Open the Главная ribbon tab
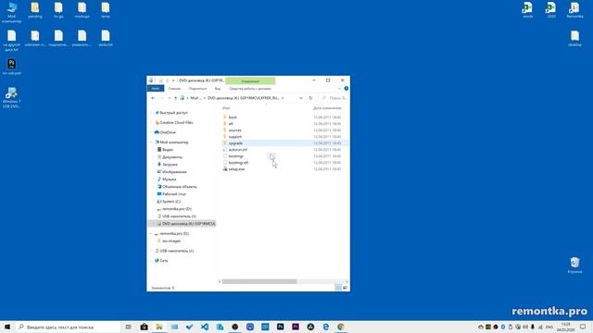The height and width of the screenshot is (333, 593). click(174, 89)
